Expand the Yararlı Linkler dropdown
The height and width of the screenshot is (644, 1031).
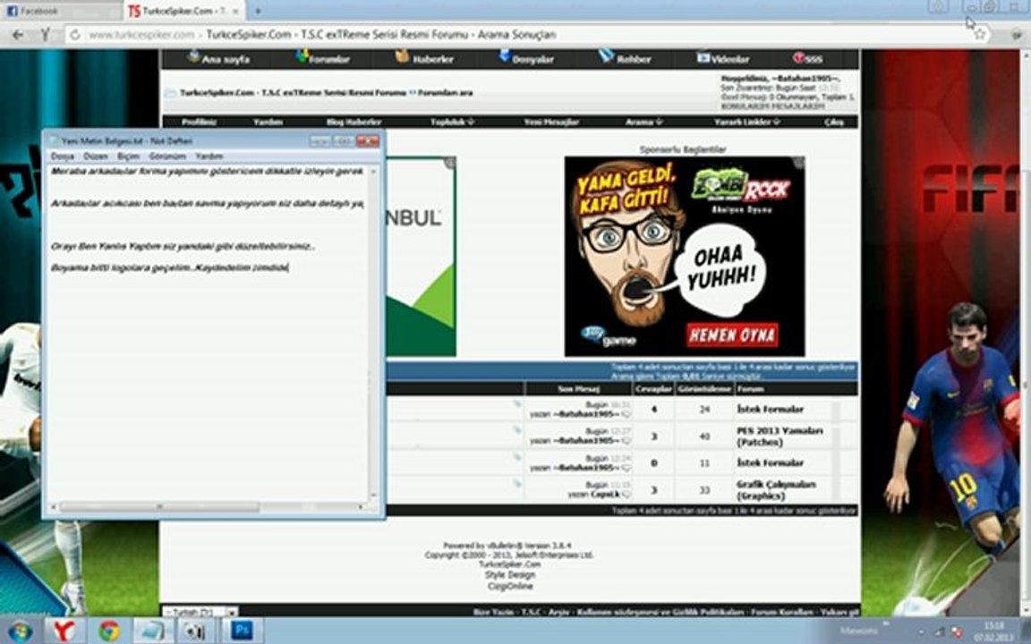coord(747,122)
